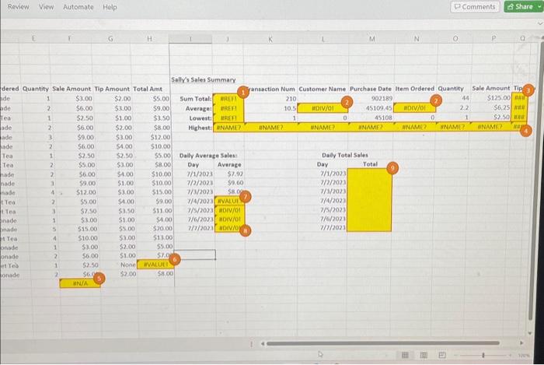The image size is (544, 365).
Task: Select column header O
Action: 455,39
